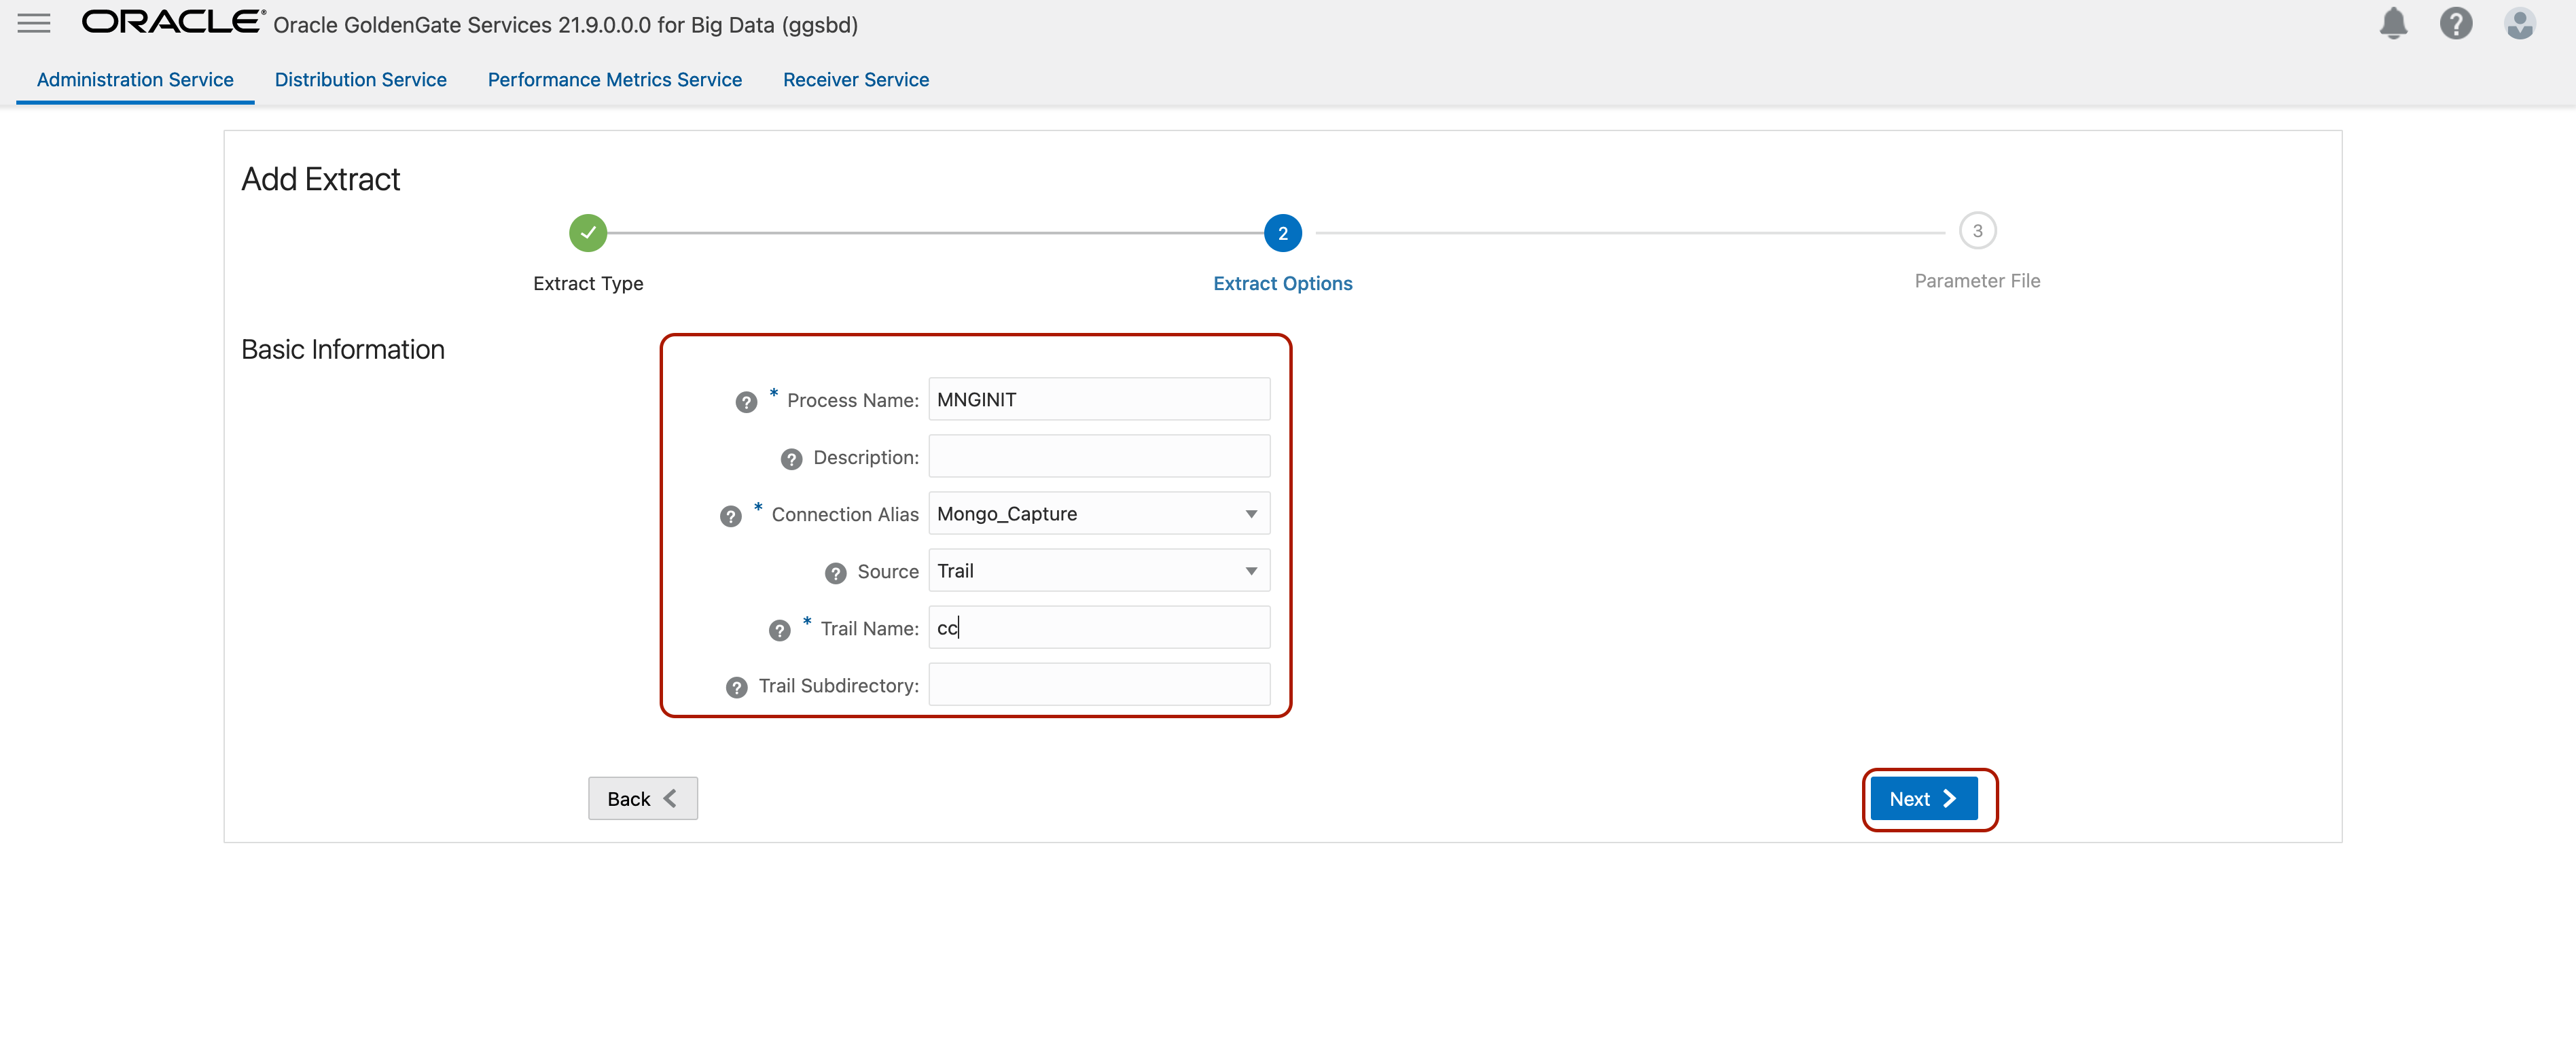Click the Trail Subdirectory input field
The image size is (2576, 1045).
pyautogui.click(x=1098, y=684)
